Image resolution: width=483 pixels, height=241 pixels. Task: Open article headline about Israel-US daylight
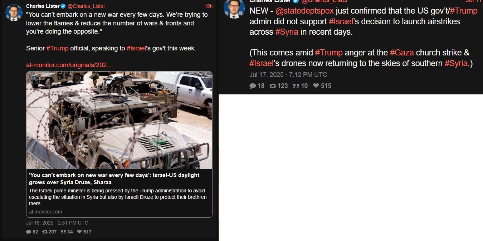pos(114,179)
